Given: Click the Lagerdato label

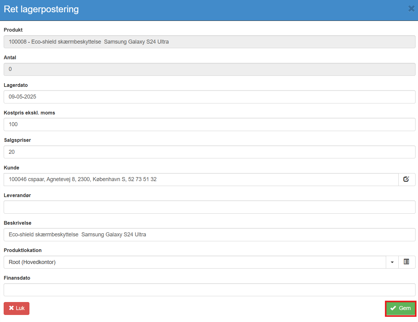Looking at the screenshot, I should pos(16,85).
